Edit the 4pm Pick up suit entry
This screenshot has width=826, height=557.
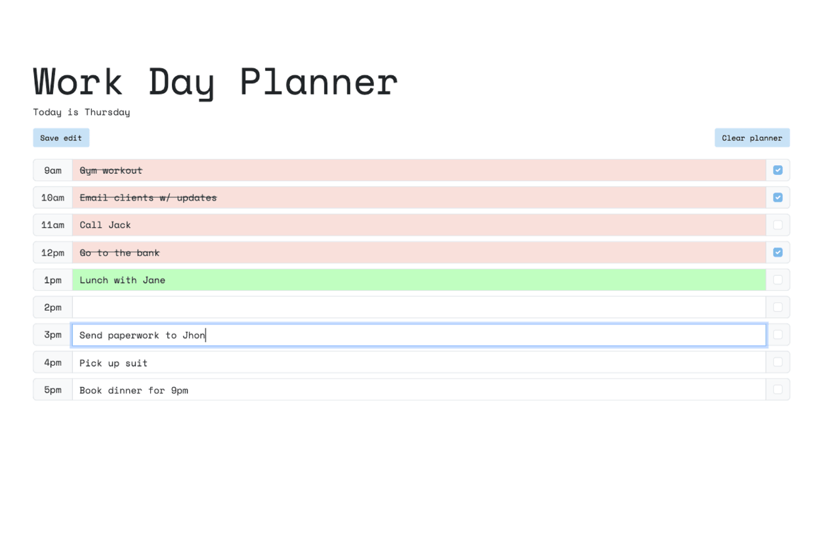[419, 362]
